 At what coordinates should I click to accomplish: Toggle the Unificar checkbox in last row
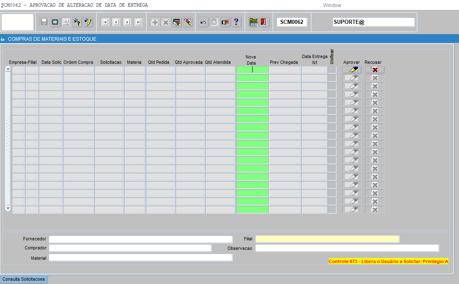point(332,210)
